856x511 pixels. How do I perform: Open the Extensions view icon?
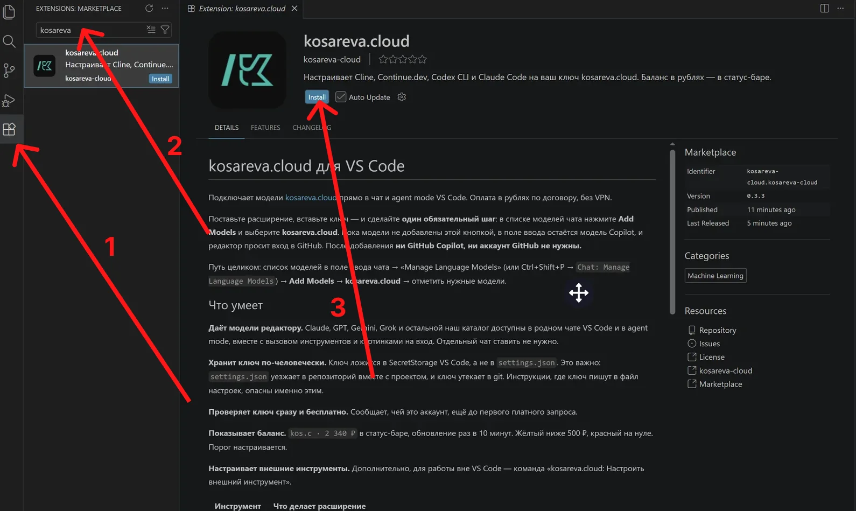click(x=9, y=129)
